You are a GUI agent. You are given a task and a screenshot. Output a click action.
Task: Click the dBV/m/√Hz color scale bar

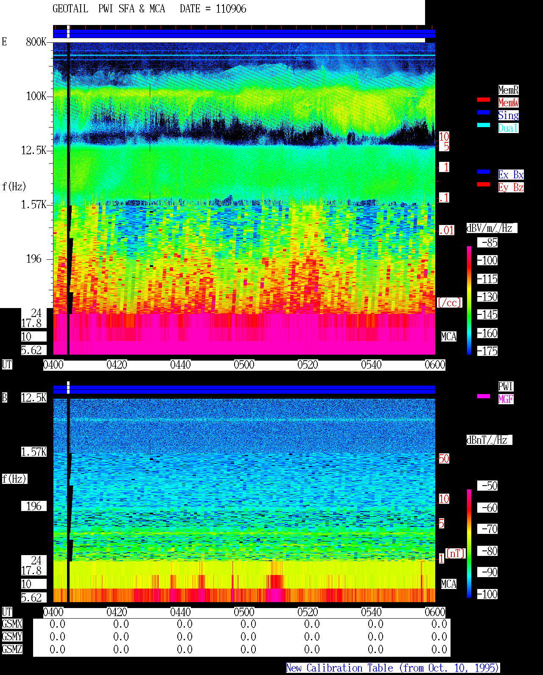coord(469,300)
